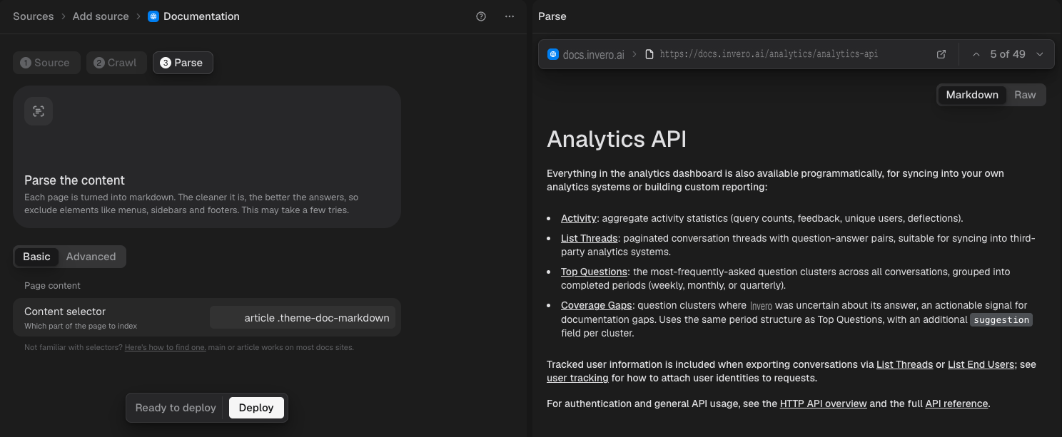Image resolution: width=1062 pixels, height=437 pixels.
Task: Switch to Markdown view
Action: click(971, 95)
